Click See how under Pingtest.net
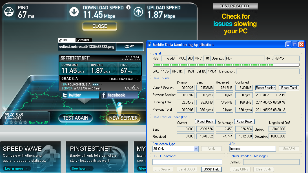 (81, 168)
